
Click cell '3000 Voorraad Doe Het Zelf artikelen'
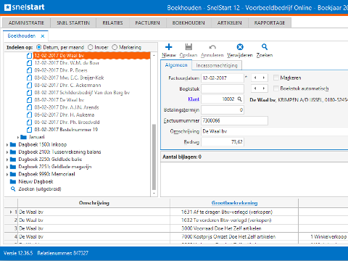tap(234, 228)
